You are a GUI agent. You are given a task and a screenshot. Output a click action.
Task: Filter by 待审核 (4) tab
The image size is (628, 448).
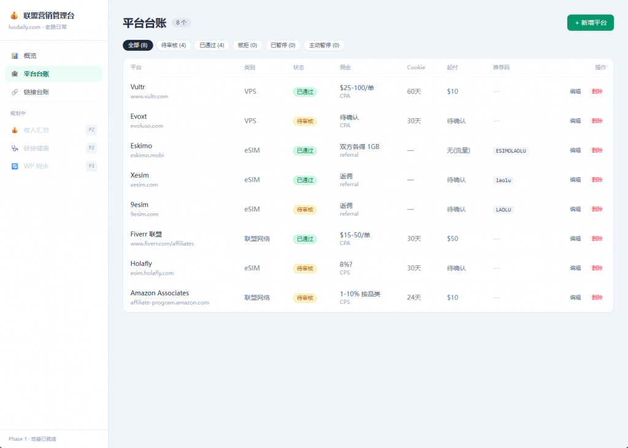point(174,45)
